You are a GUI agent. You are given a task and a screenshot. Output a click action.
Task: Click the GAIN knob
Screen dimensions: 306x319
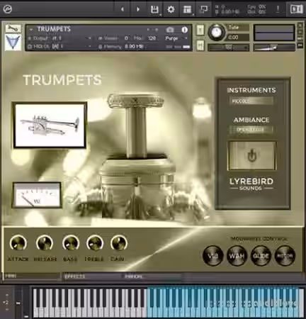[119, 243]
